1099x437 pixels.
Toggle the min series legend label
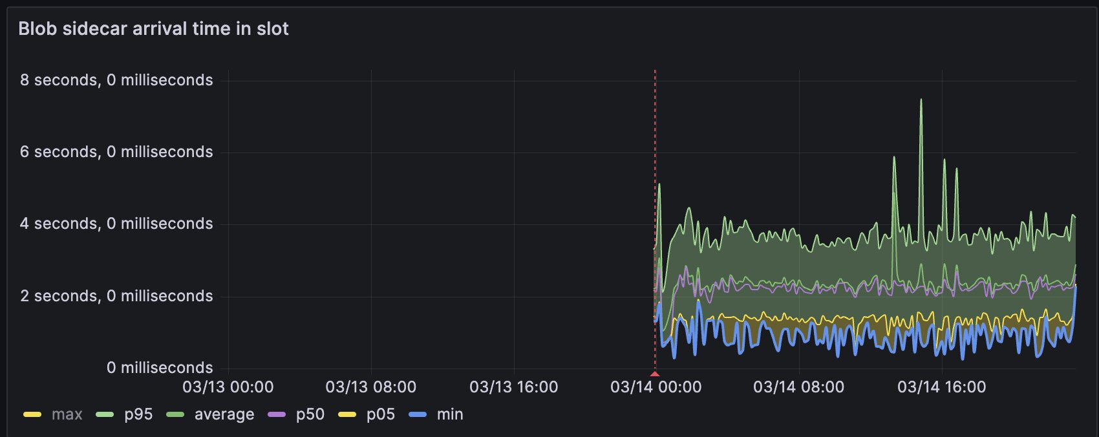point(449,414)
